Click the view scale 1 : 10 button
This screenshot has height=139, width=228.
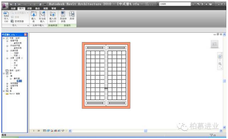tap(36, 131)
